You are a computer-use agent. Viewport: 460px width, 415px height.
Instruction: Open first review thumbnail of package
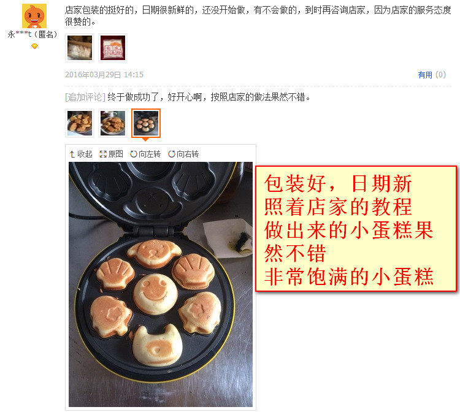point(80,48)
